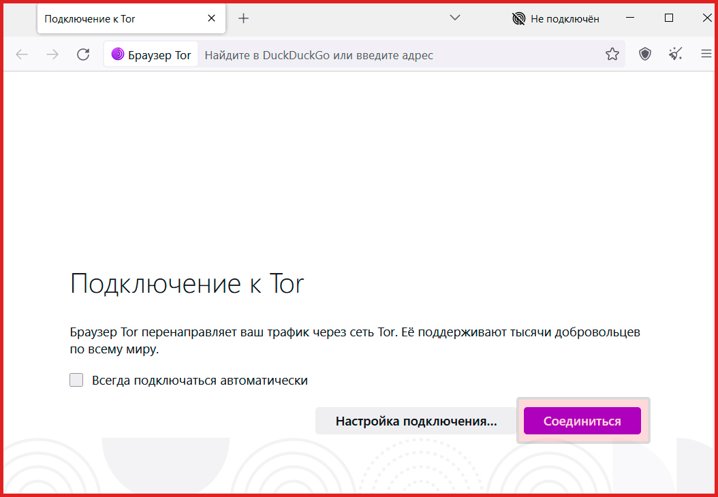Focus the DuckDuckGo address search field

(395, 55)
